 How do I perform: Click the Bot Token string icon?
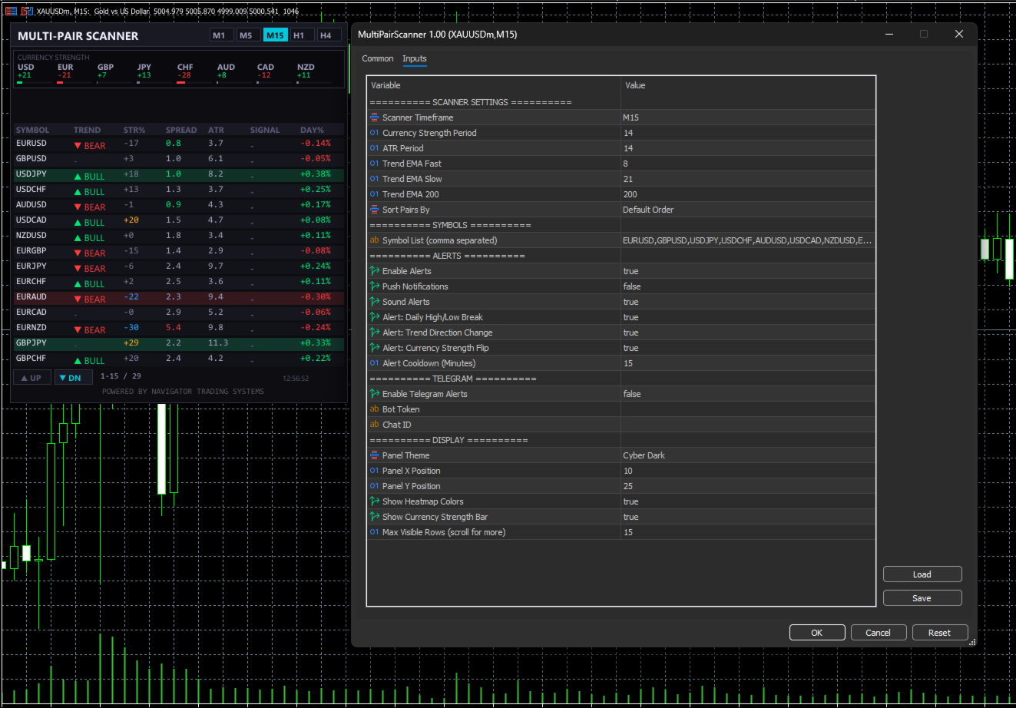point(375,409)
